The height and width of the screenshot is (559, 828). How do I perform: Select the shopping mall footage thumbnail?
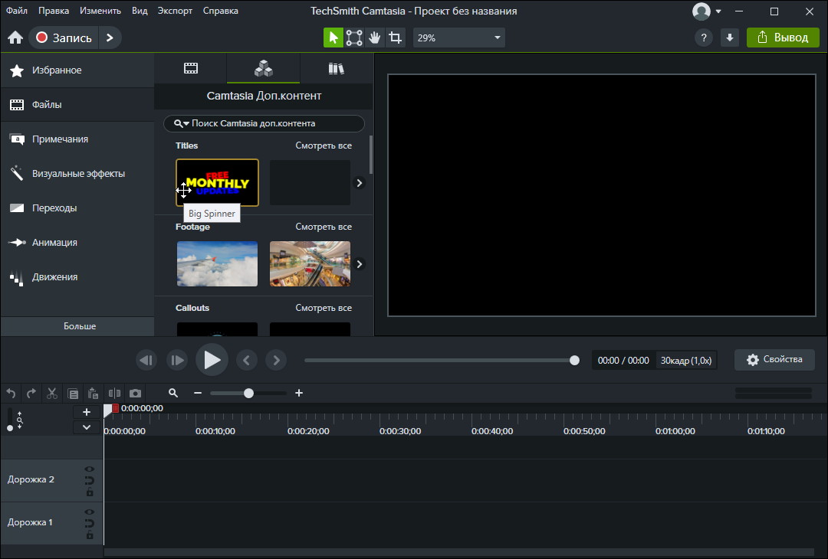click(310, 263)
